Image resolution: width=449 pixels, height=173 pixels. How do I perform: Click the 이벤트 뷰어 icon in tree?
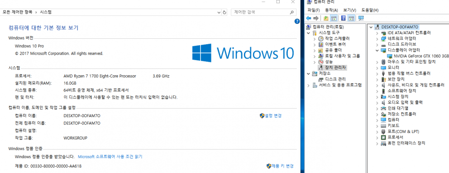(321, 45)
